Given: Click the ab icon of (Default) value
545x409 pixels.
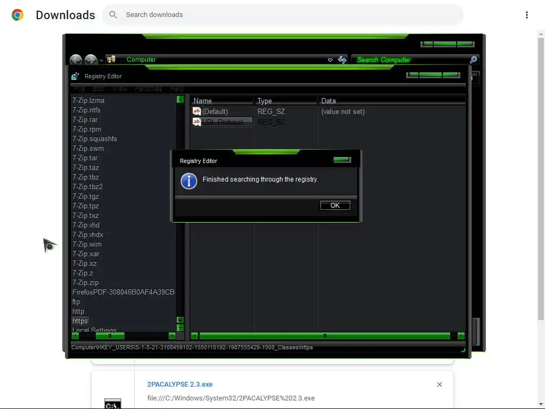Looking at the screenshot, I should coord(196,111).
